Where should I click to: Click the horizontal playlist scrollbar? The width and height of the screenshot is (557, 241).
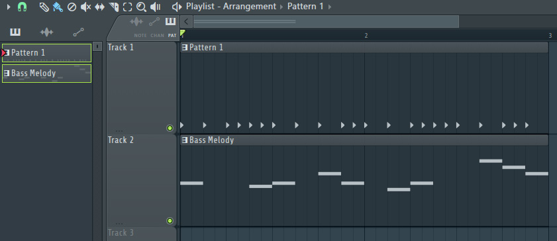coord(326,22)
